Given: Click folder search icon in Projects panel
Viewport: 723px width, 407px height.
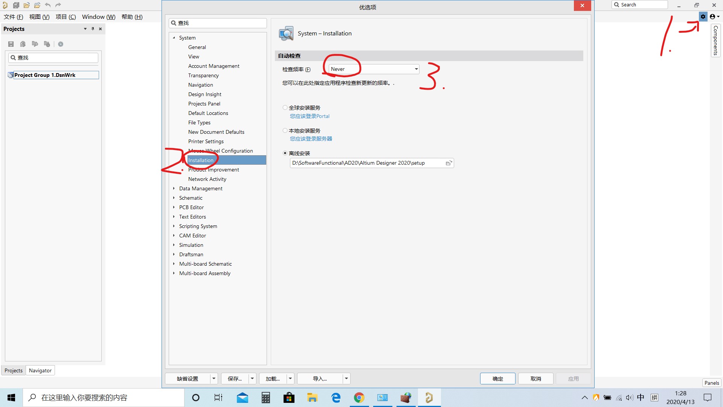Looking at the screenshot, I should (x=35, y=44).
